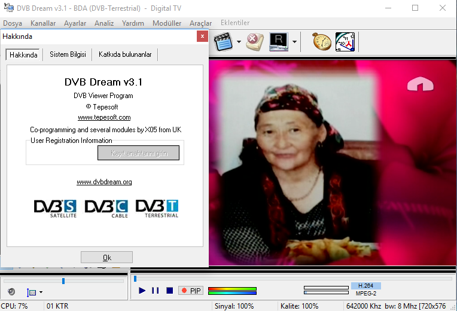
Task: Open the Kanallar menu
Action: pyautogui.click(x=43, y=23)
